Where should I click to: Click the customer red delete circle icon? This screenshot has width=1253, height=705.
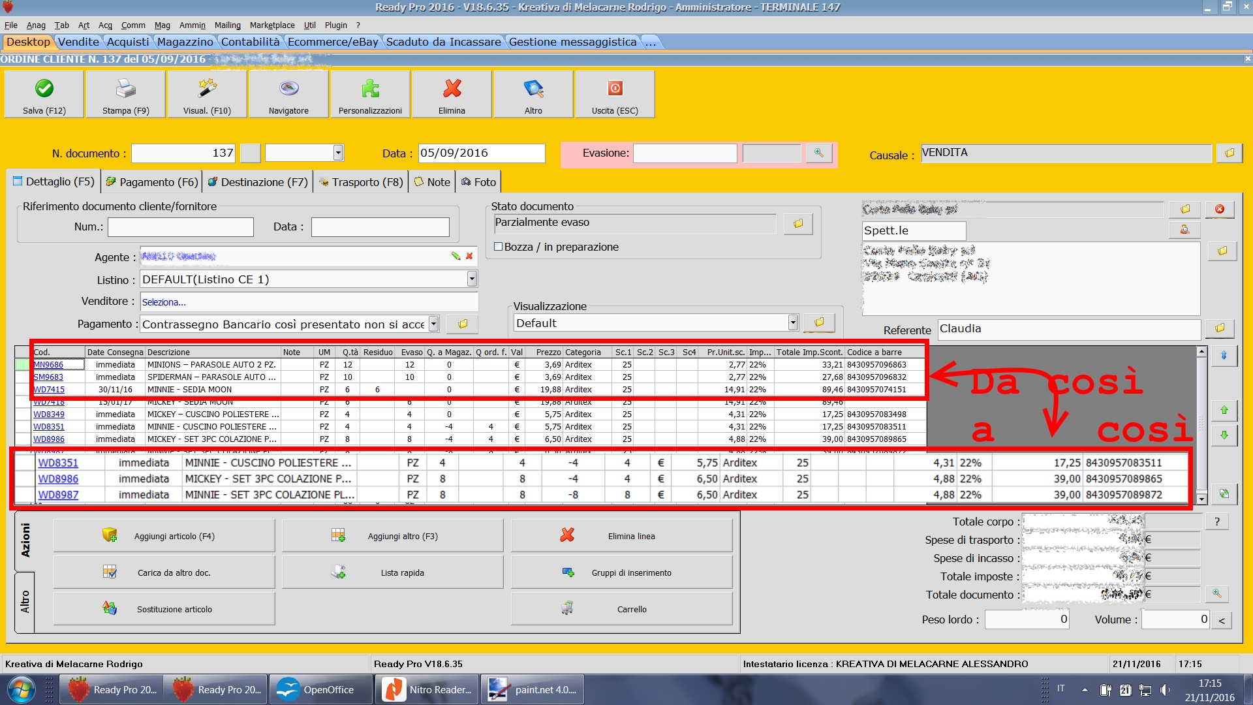1220,210
